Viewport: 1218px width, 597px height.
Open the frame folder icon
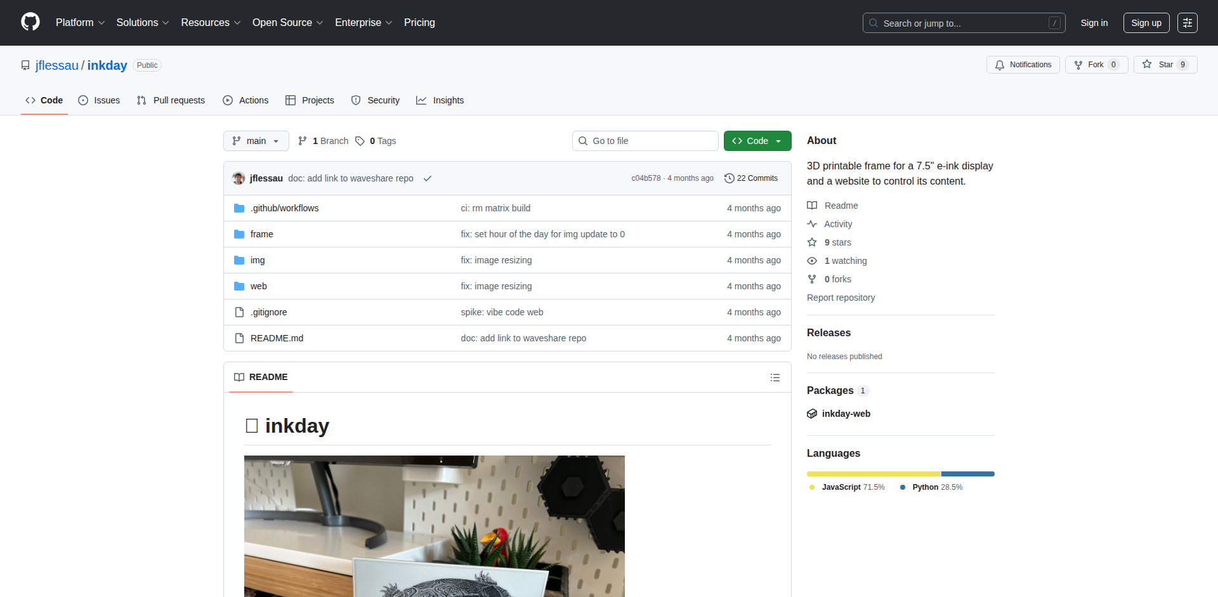239,234
